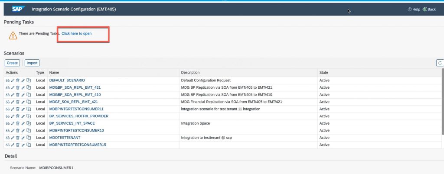Click the refresh icon above scenarios table
The width and height of the screenshot is (444, 174).
click(440, 63)
